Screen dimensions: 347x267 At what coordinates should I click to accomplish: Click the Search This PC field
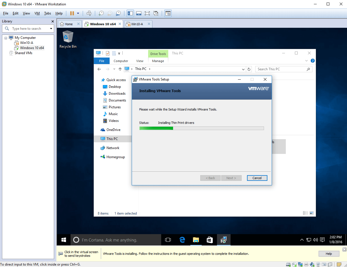coord(284,69)
